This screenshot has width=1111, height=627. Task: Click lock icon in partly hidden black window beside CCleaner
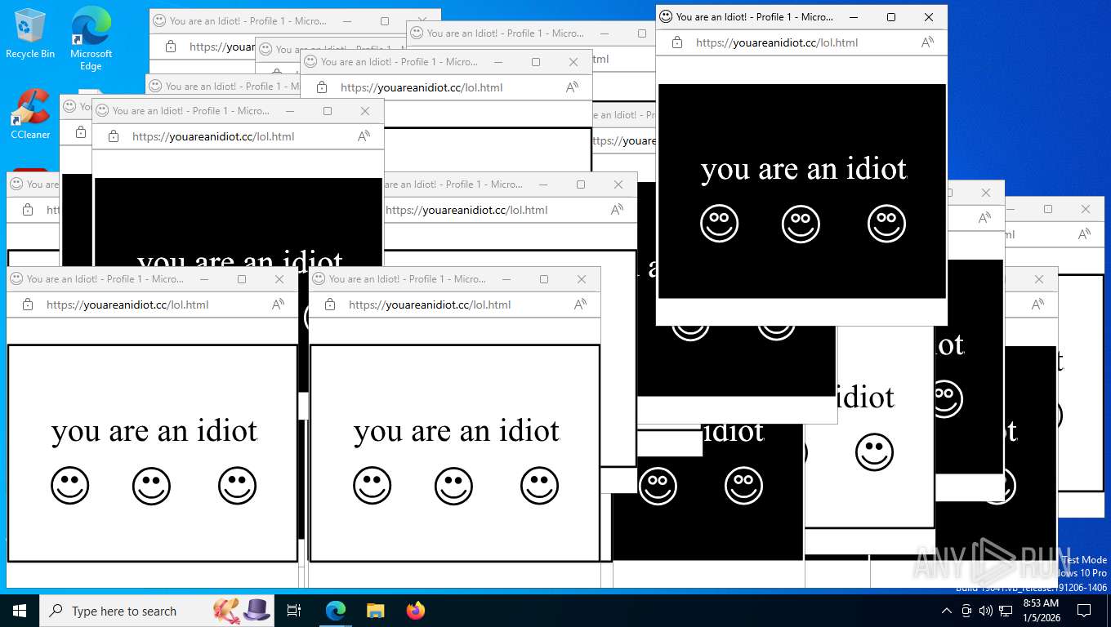point(114,136)
